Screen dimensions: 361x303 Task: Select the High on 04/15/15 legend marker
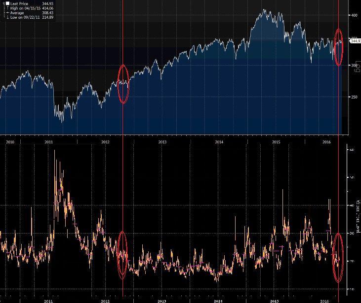click(7, 8)
